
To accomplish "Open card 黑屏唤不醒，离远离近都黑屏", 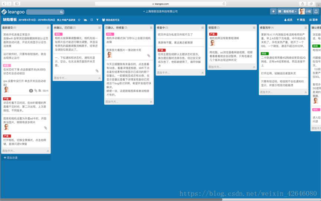I will pyautogui.click(x=181, y=42).
